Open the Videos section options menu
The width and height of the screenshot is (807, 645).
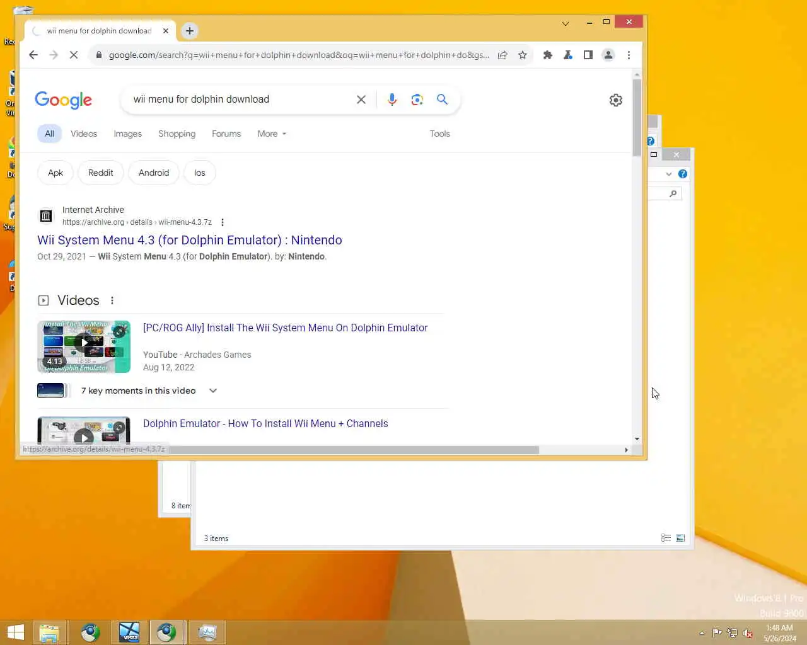pyautogui.click(x=112, y=300)
